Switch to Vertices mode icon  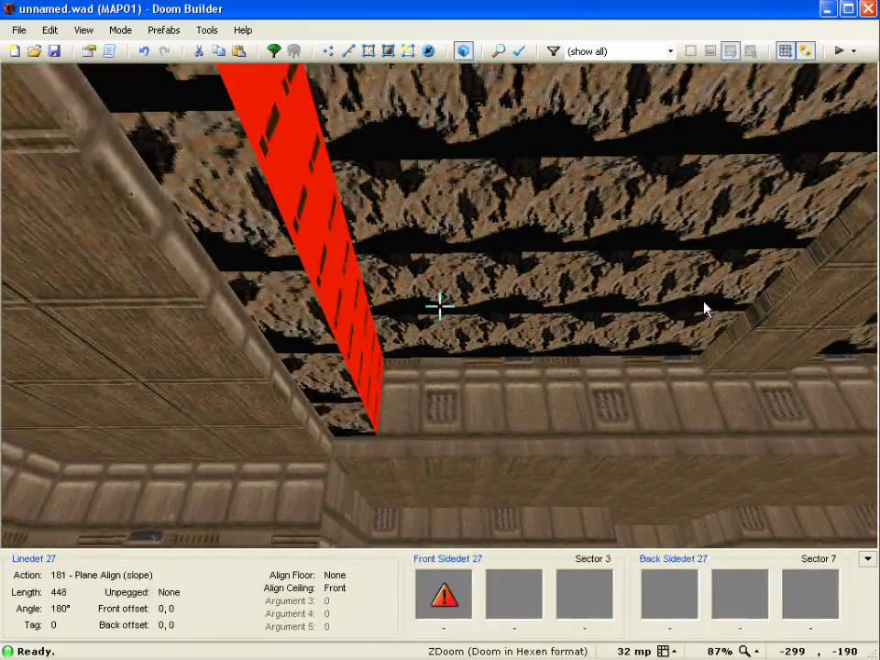point(328,51)
